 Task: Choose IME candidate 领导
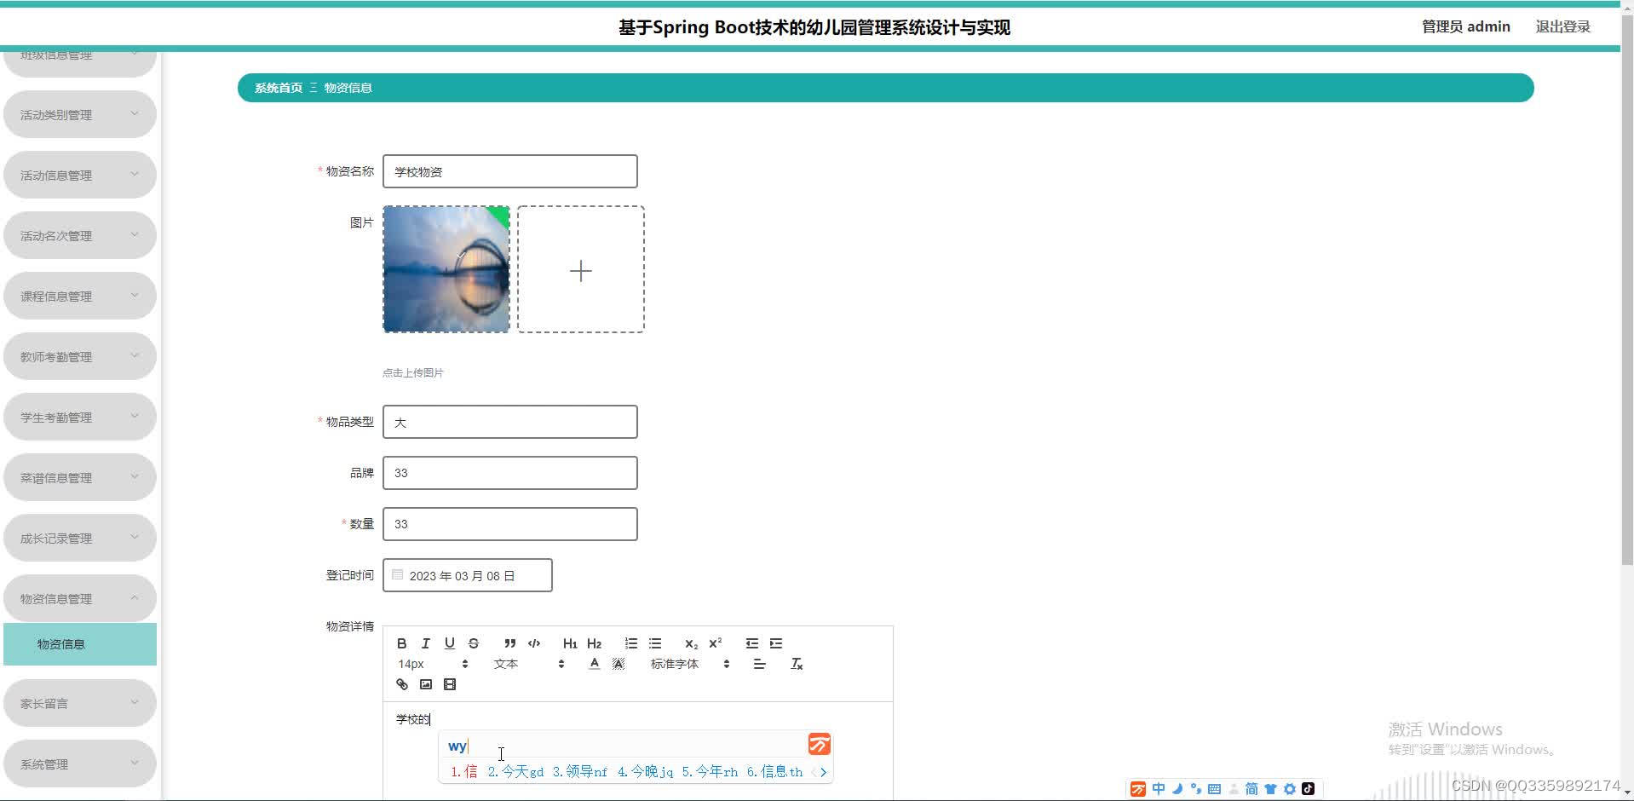[580, 772]
